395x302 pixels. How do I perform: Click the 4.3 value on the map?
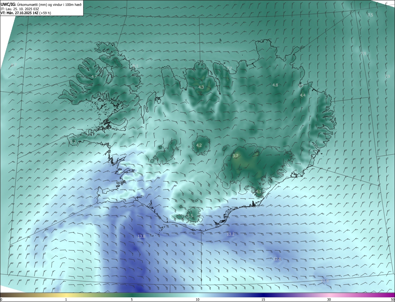[x=201, y=87]
